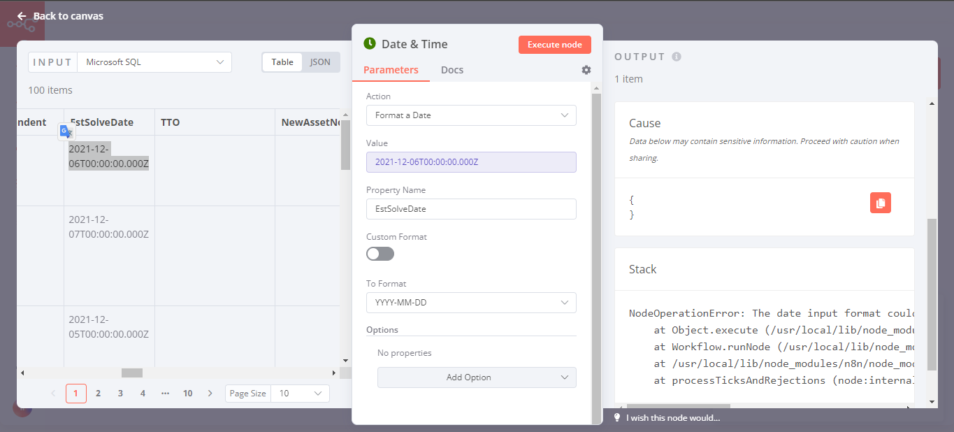Switch to the Docs tab
Screen dimensions: 954x432
coord(452,70)
